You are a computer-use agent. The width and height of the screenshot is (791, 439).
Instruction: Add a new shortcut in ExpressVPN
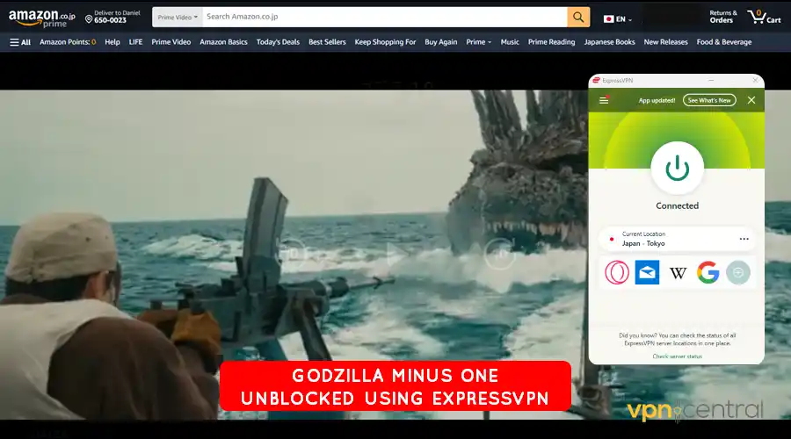pyautogui.click(x=738, y=273)
